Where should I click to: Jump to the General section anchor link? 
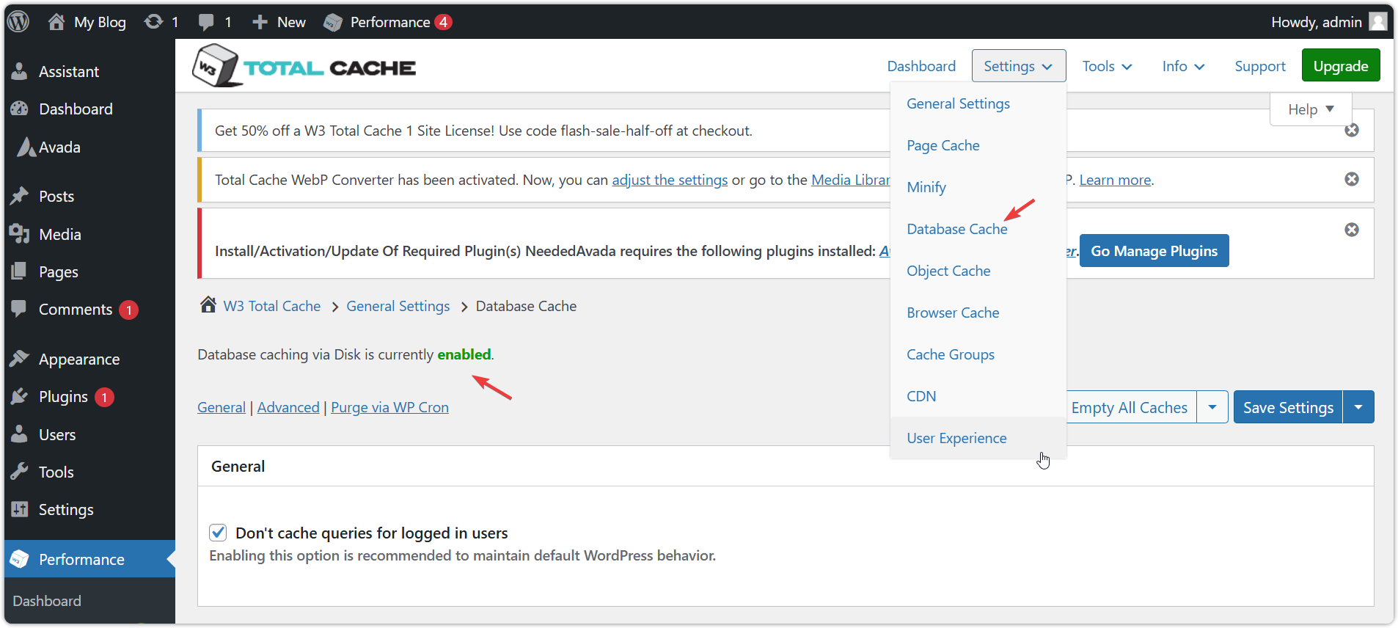coord(222,407)
